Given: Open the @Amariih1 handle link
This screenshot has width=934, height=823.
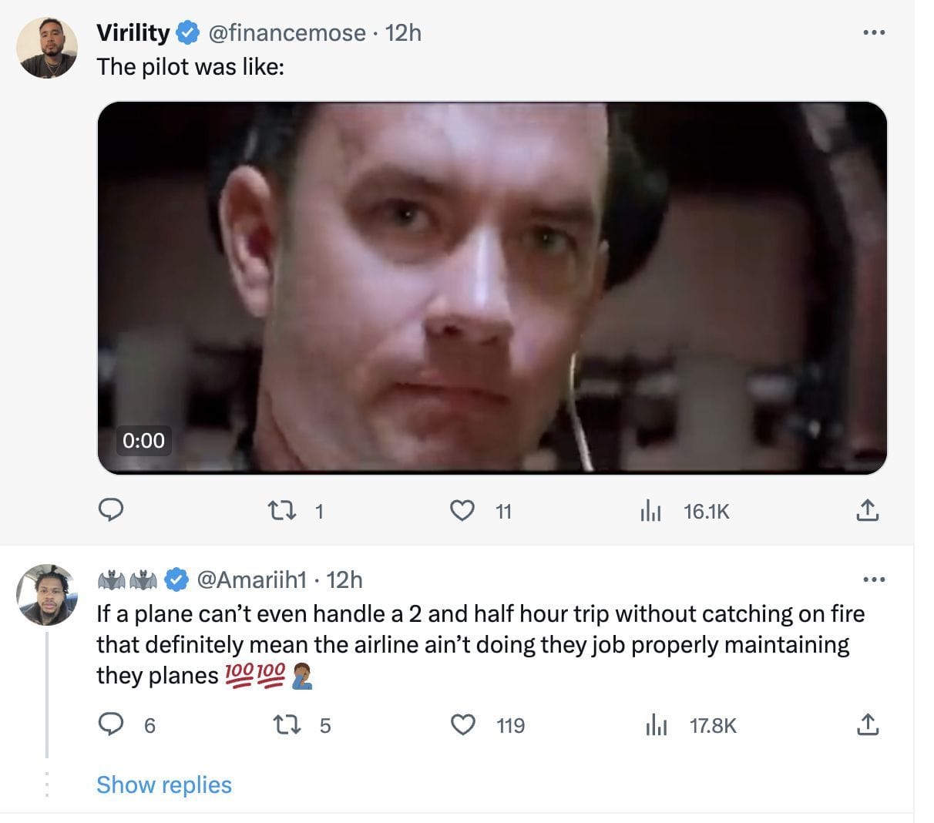Looking at the screenshot, I should [253, 579].
